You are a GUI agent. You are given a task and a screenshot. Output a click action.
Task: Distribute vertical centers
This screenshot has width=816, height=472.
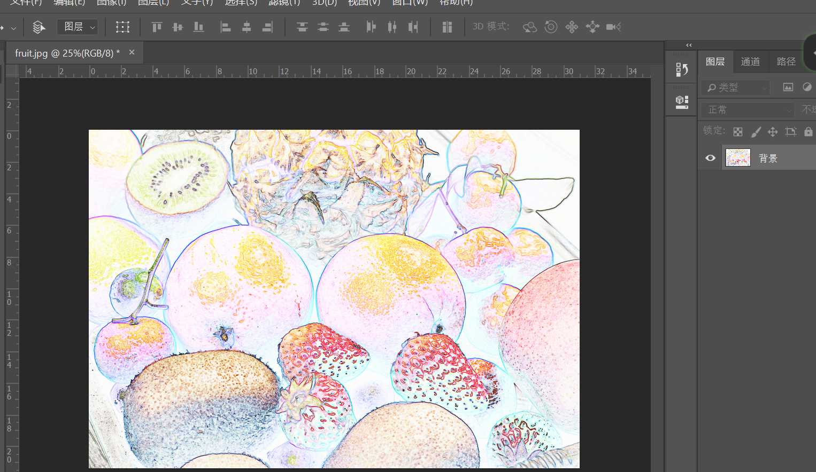point(323,27)
